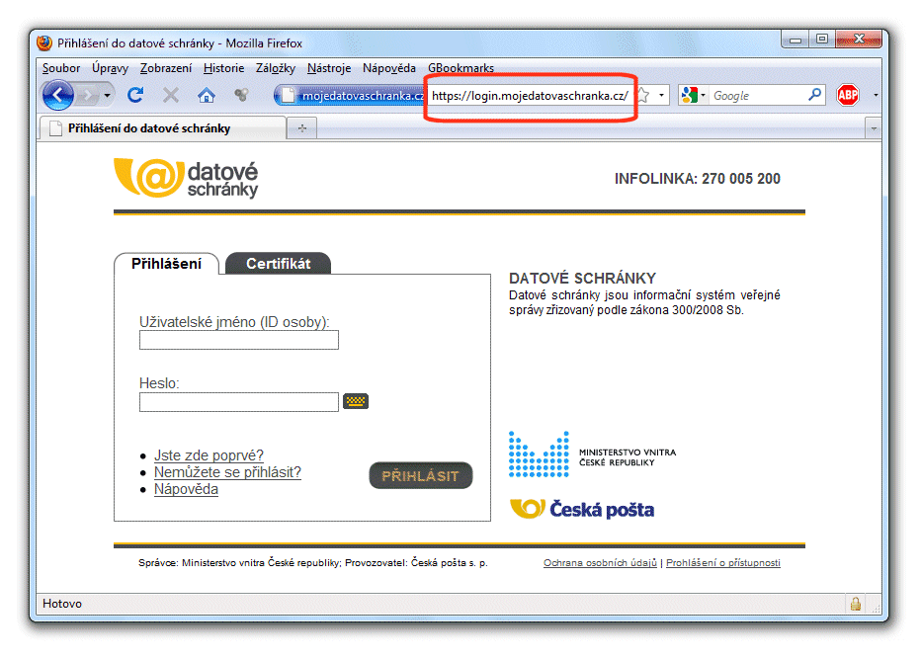Open the Záložky menu

[x=275, y=68]
